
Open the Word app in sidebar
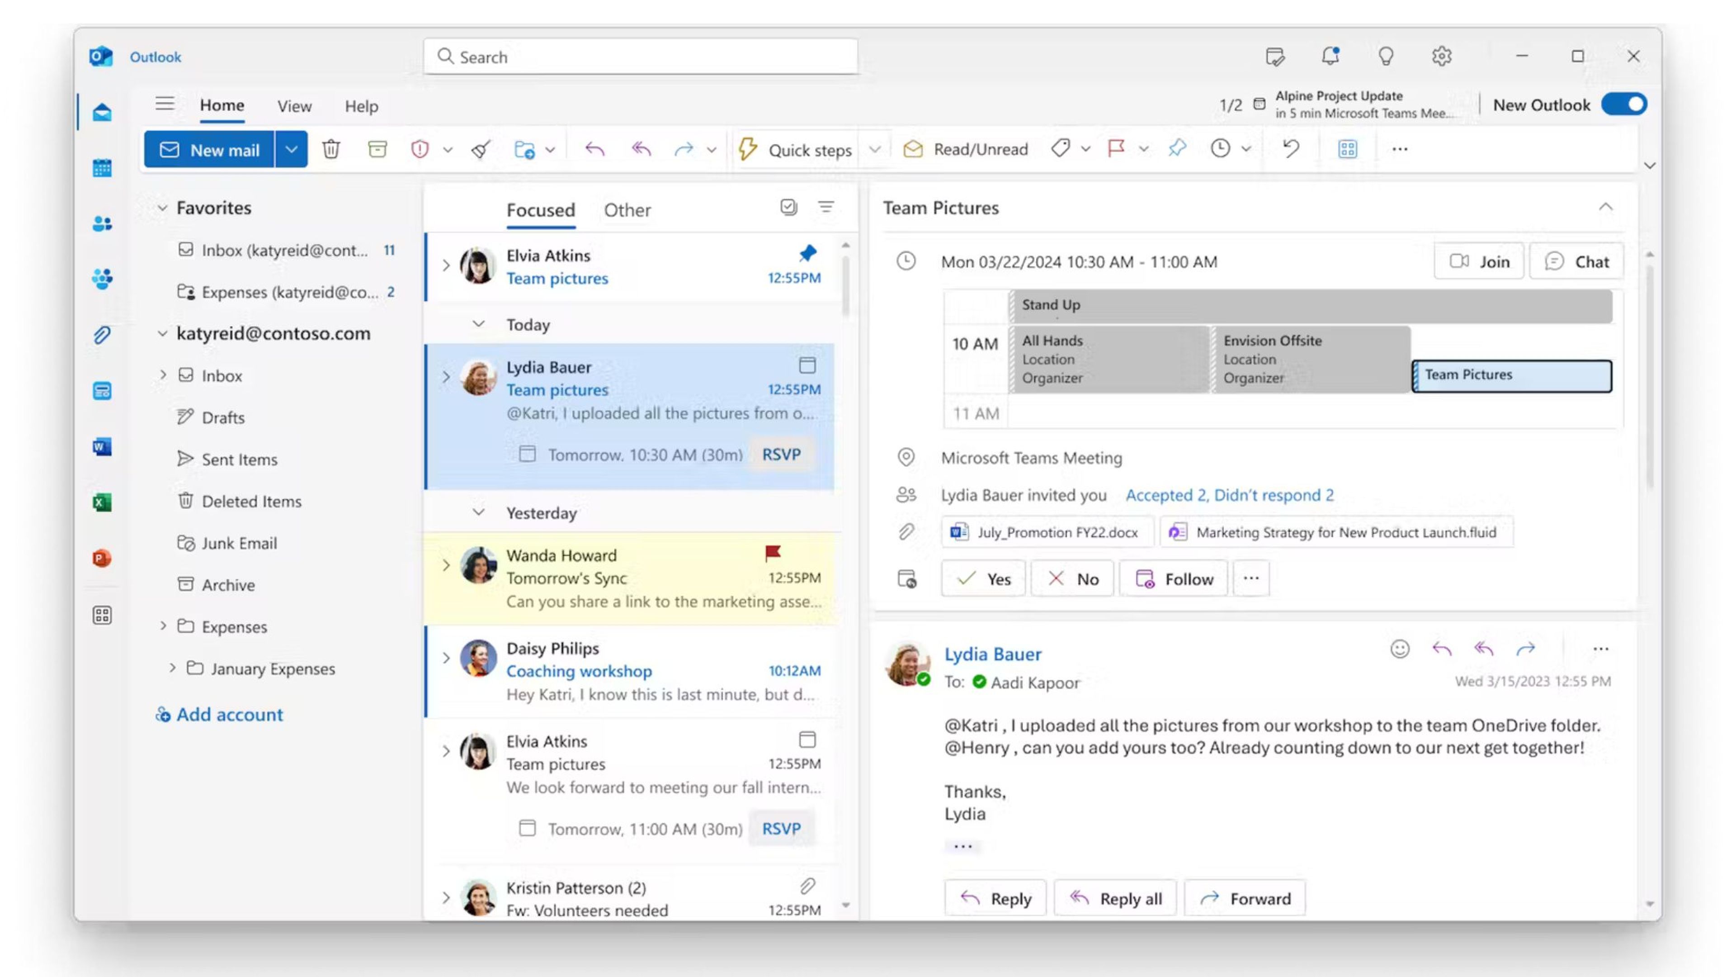tap(102, 446)
